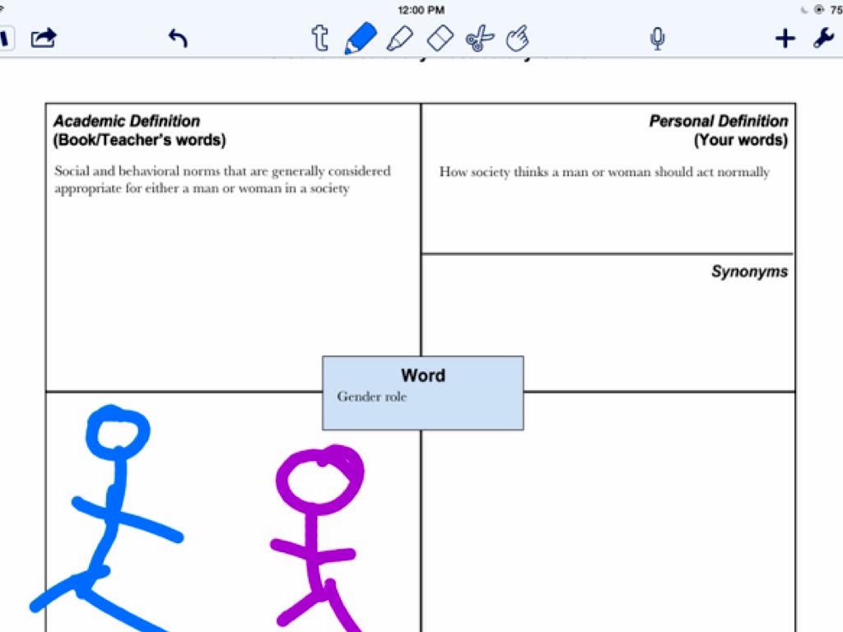Open settings via the wrench icon
The height and width of the screenshot is (632, 843).
824,38
